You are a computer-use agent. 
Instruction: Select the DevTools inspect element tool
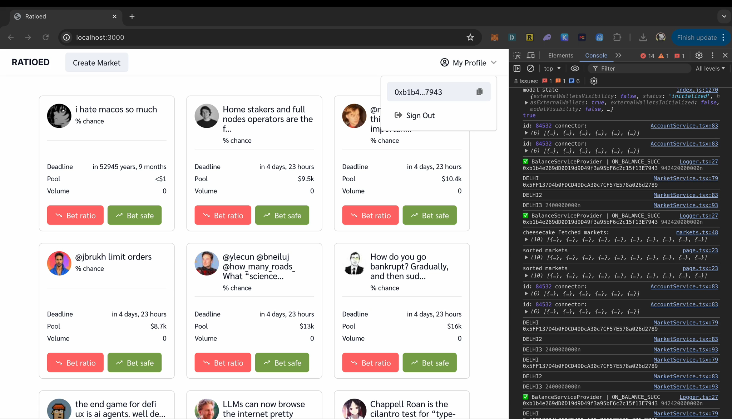pos(517,55)
